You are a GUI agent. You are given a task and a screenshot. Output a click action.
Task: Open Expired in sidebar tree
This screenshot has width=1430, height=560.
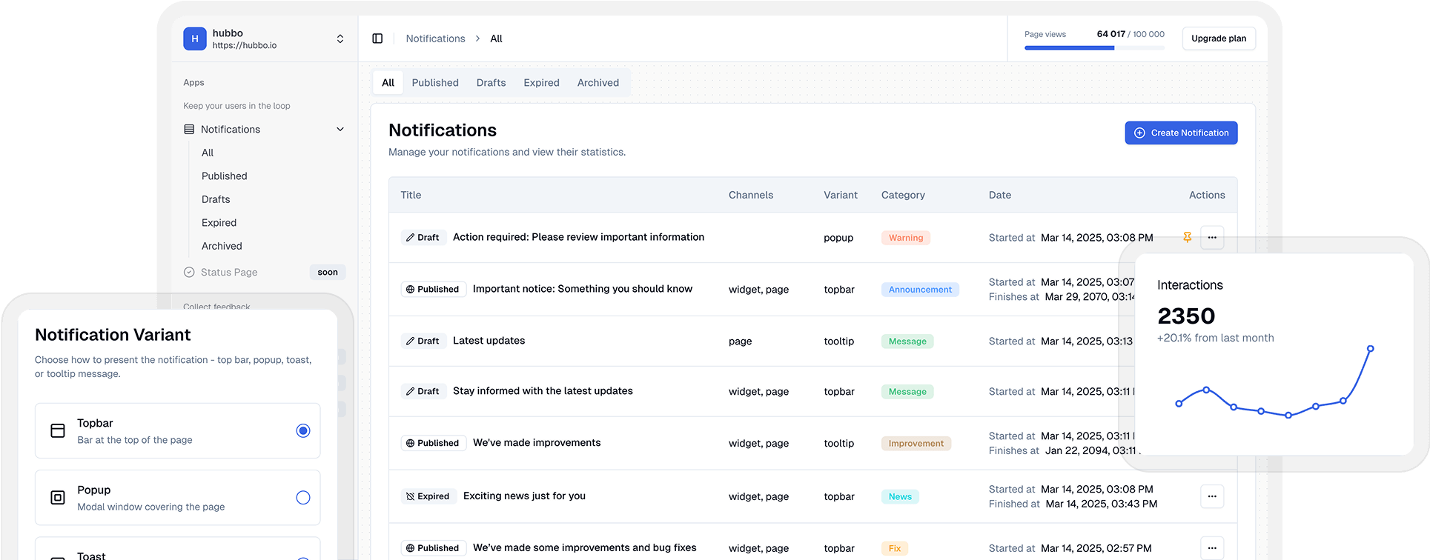tap(219, 223)
